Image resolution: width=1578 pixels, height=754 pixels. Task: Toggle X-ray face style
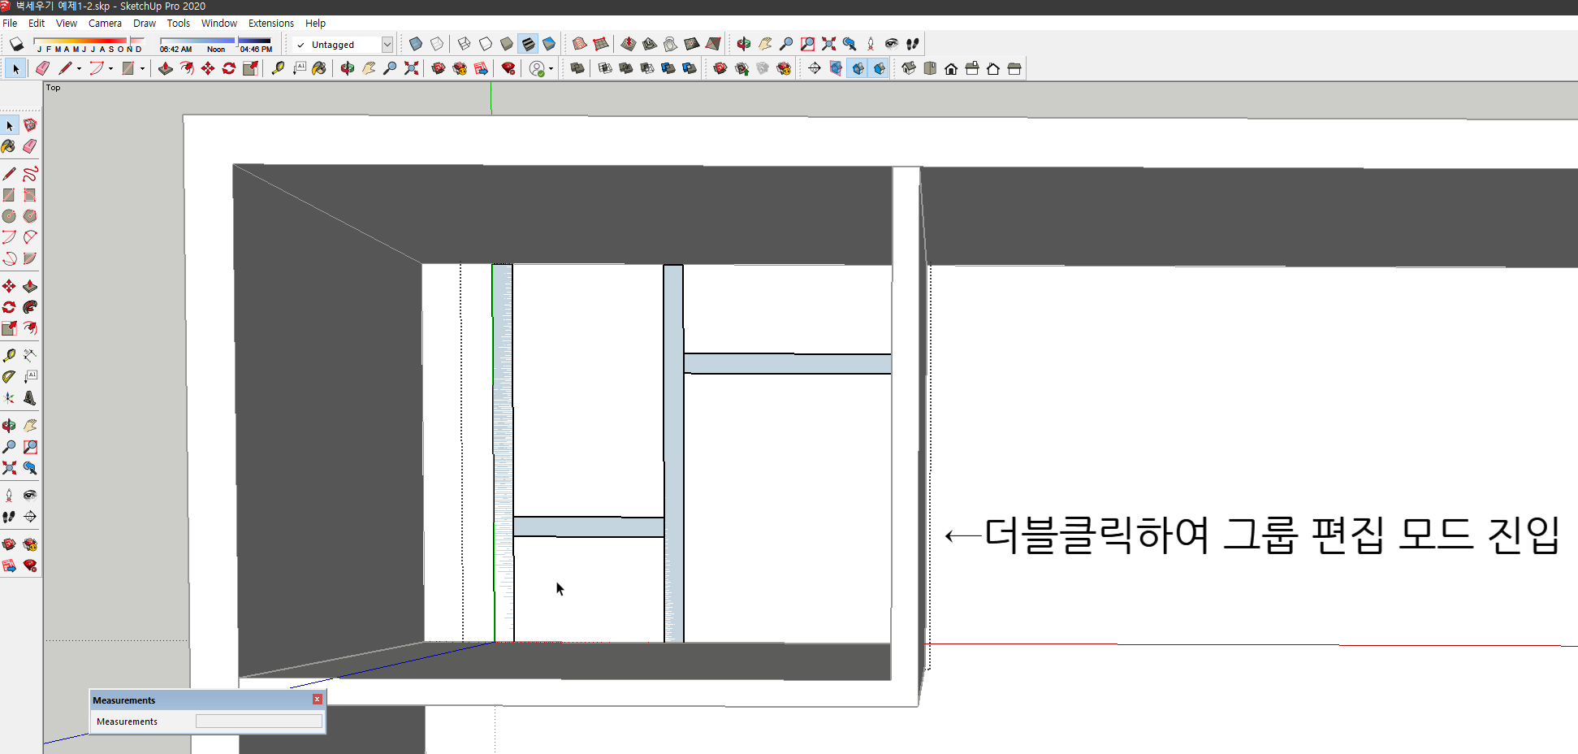[415, 44]
